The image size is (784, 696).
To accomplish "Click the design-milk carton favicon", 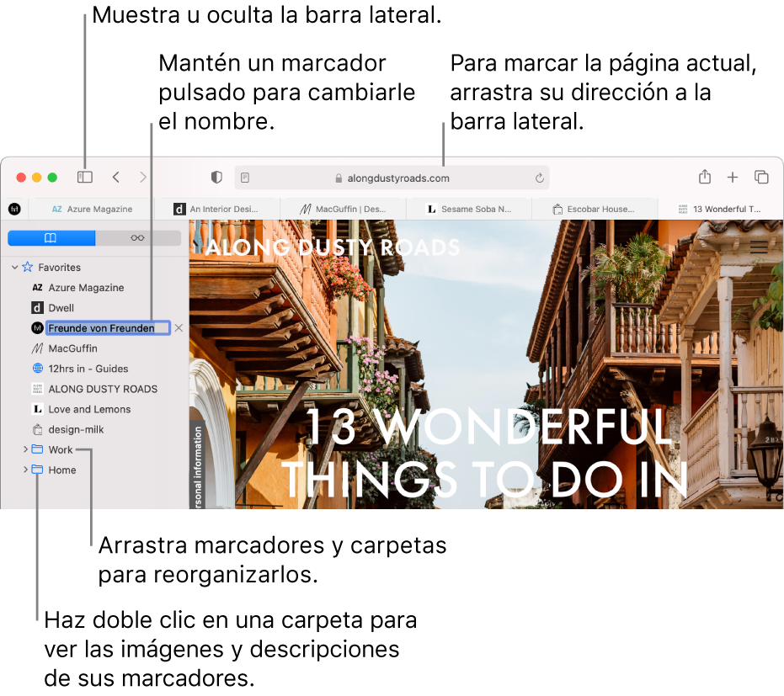I will 38,430.
